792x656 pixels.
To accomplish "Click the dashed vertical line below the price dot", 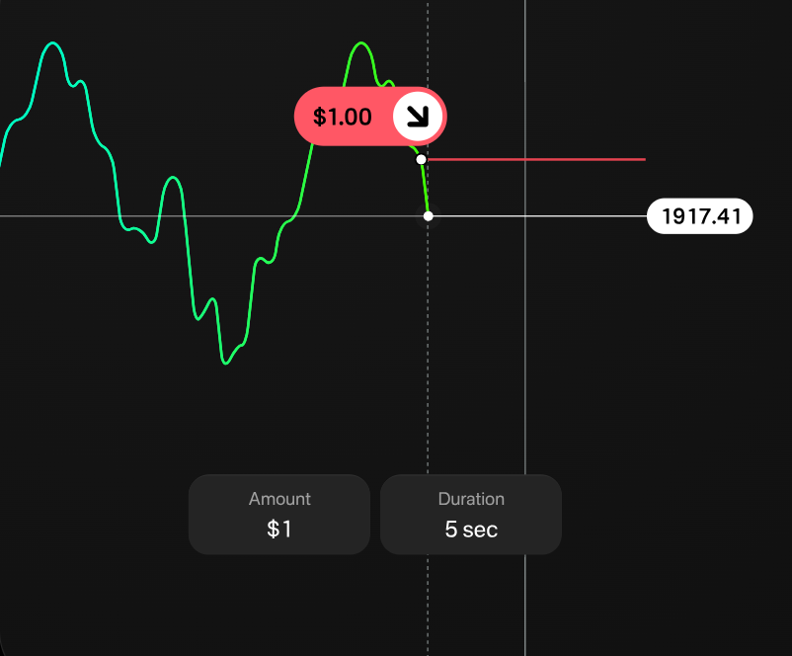I will pos(428,395).
